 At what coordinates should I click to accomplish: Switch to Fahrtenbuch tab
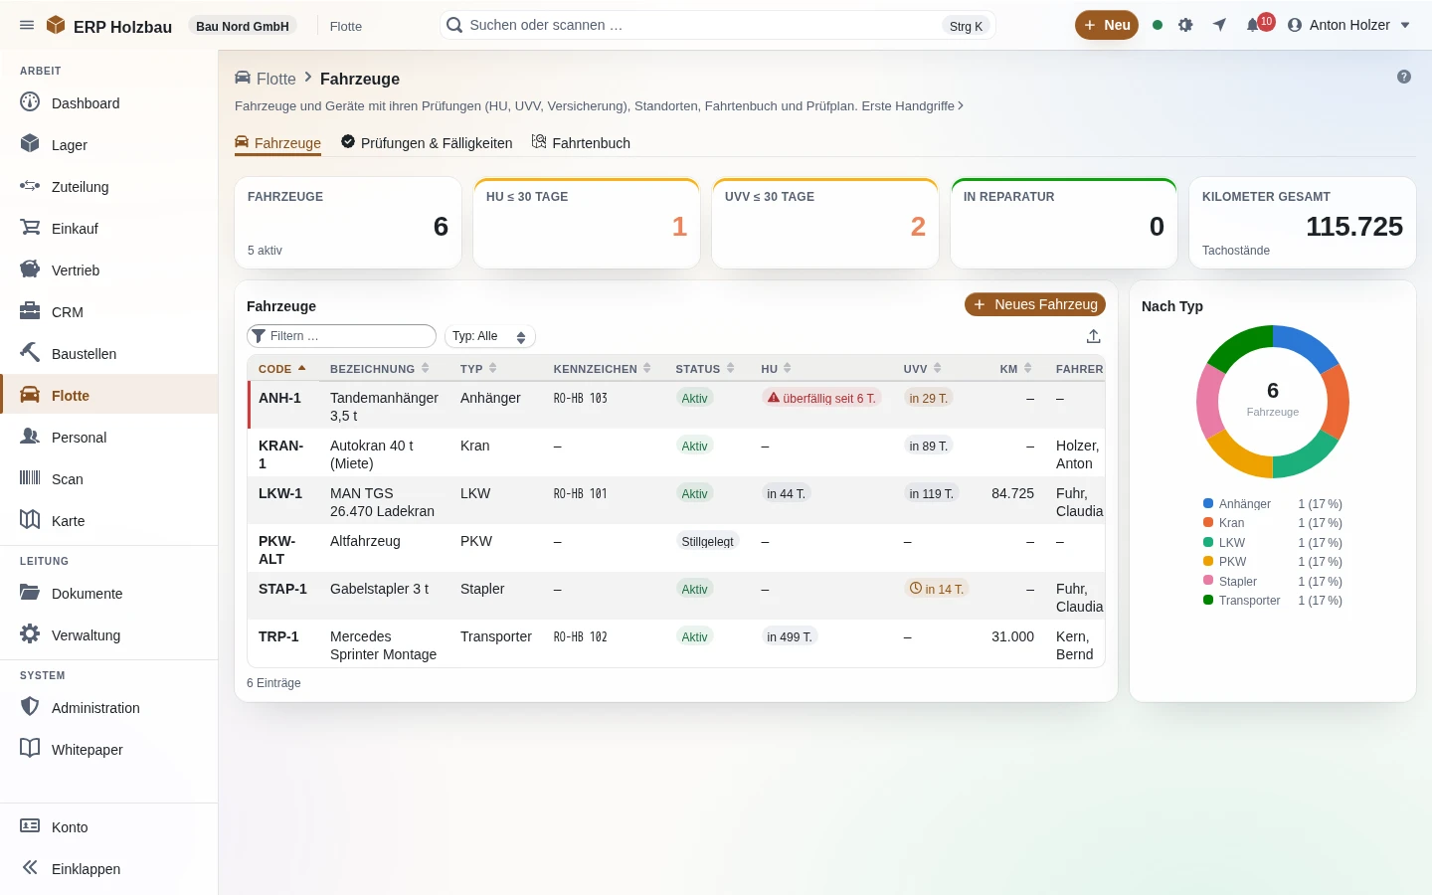(581, 143)
